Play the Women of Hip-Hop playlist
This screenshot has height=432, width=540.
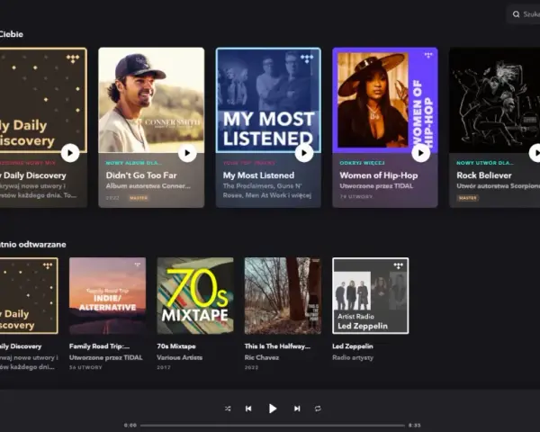421,153
